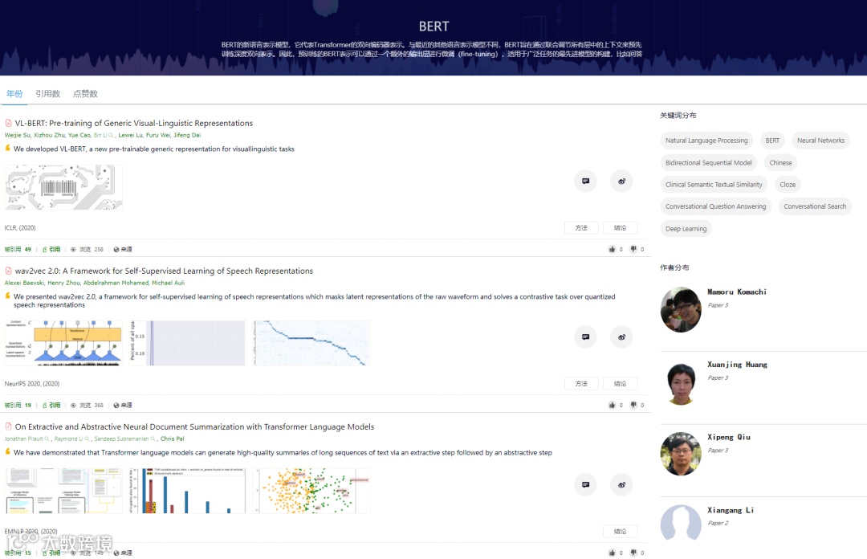Screen dimensions: 867x559
Task: Open the bar chart thumbnail of the Summarization paper
Action: pos(187,491)
